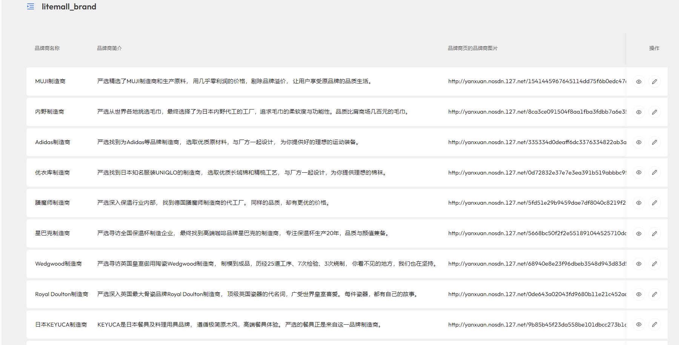The width and height of the screenshot is (679, 345).
Task: Select the 星巴克制造商 brand name cell
Action: pyautogui.click(x=52, y=233)
